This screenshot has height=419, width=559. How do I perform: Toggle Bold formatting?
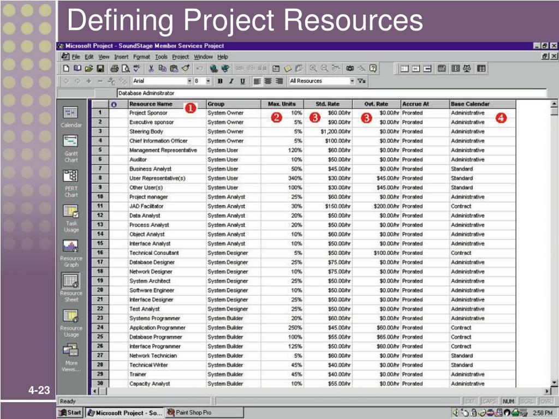tap(220, 81)
